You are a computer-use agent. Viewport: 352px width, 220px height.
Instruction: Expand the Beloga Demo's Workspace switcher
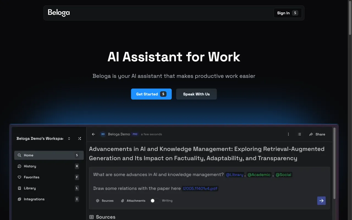(x=69, y=139)
